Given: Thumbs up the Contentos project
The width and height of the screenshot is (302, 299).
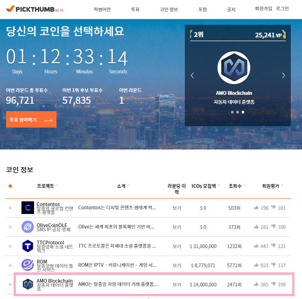Looking at the screenshot, I should click(256, 208).
